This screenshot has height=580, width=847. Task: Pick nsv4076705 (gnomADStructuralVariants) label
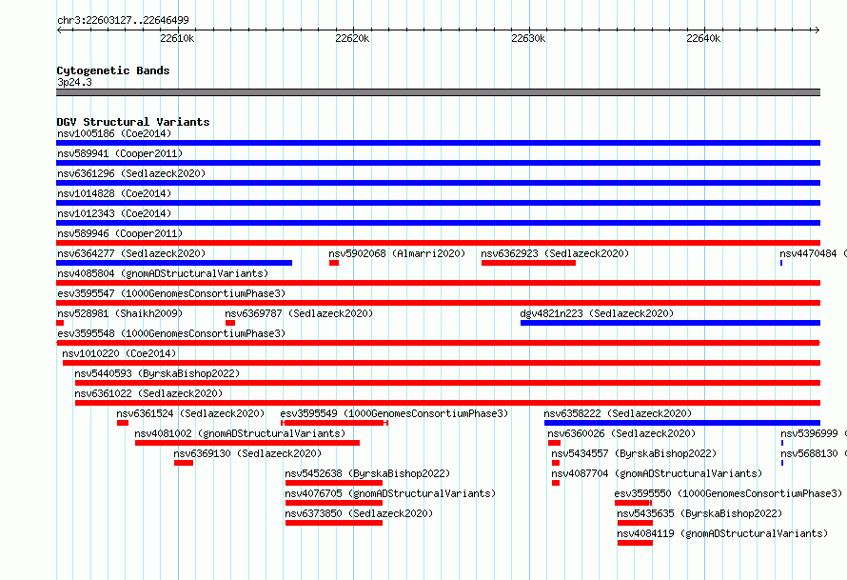(390, 493)
